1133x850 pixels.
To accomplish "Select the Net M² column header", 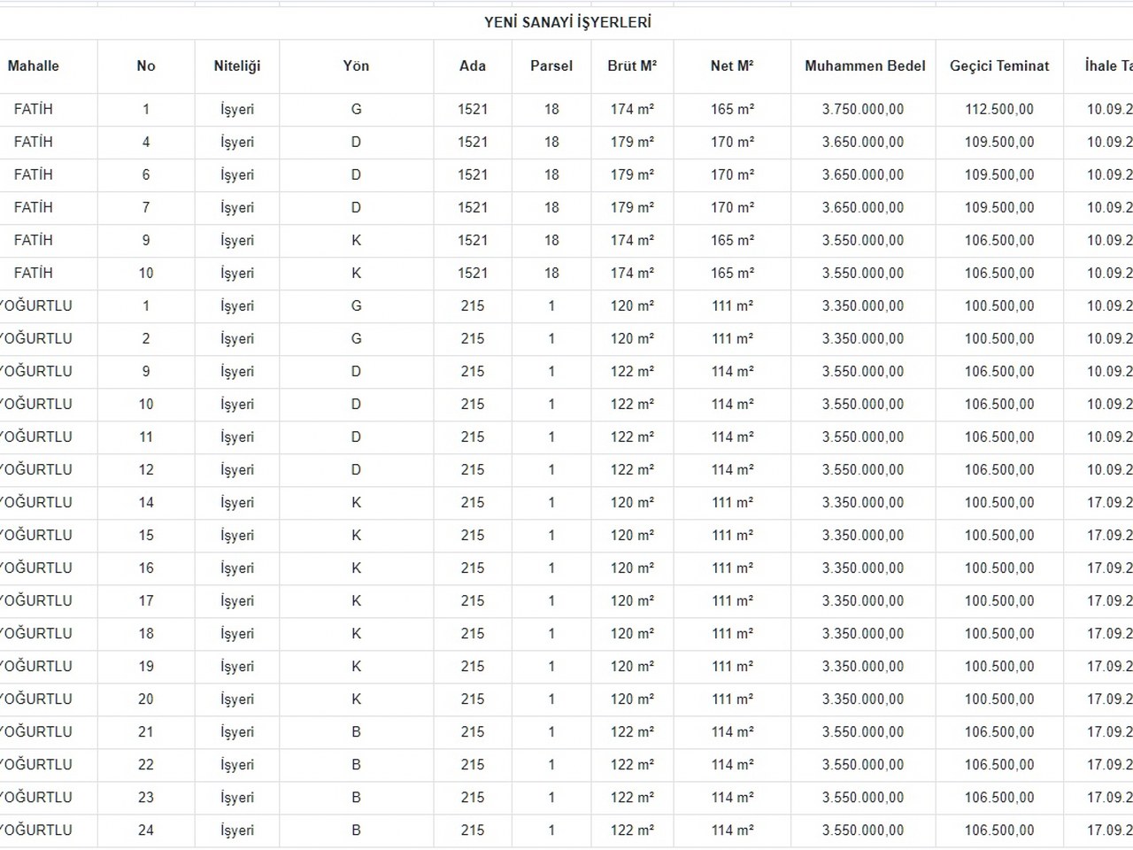I will [732, 66].
